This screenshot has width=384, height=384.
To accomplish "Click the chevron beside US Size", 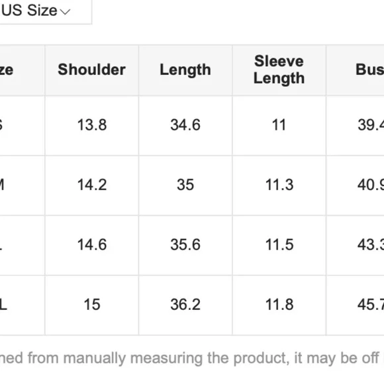I will point(65,11).
